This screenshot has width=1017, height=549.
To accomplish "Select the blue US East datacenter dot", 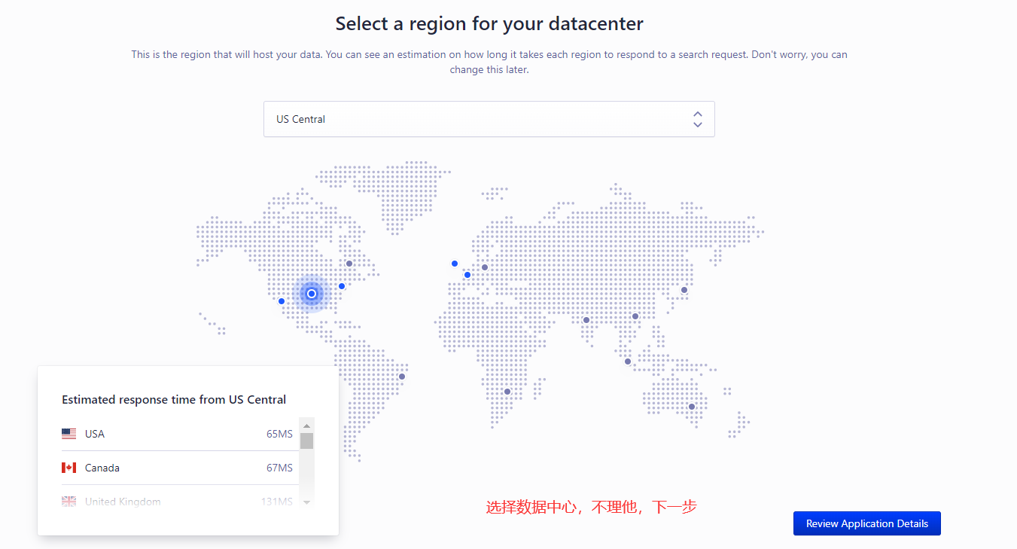I will click(x=342, y=286).
